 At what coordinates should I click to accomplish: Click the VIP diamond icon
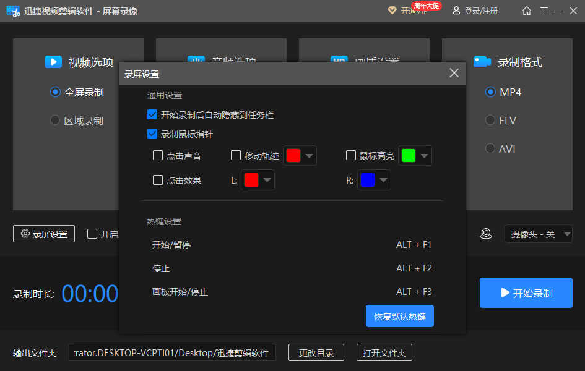pyautogui.click(x=392, y=11)
